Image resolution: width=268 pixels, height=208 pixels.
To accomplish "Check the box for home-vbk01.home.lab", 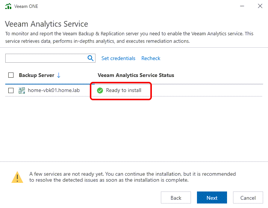I will 11,90.
